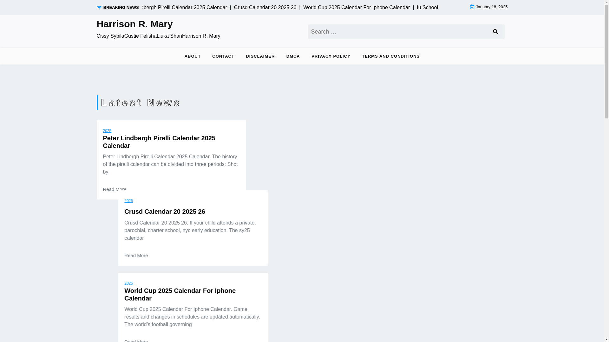Click the calendar icon beside the date
This screenshot has height=342, width=609.
coord(472,7)
